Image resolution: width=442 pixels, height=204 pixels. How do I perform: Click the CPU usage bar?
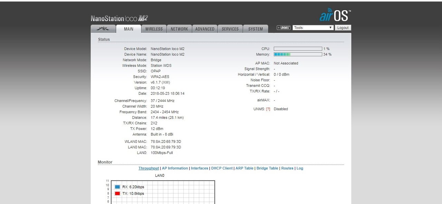(x=298, y=49)
